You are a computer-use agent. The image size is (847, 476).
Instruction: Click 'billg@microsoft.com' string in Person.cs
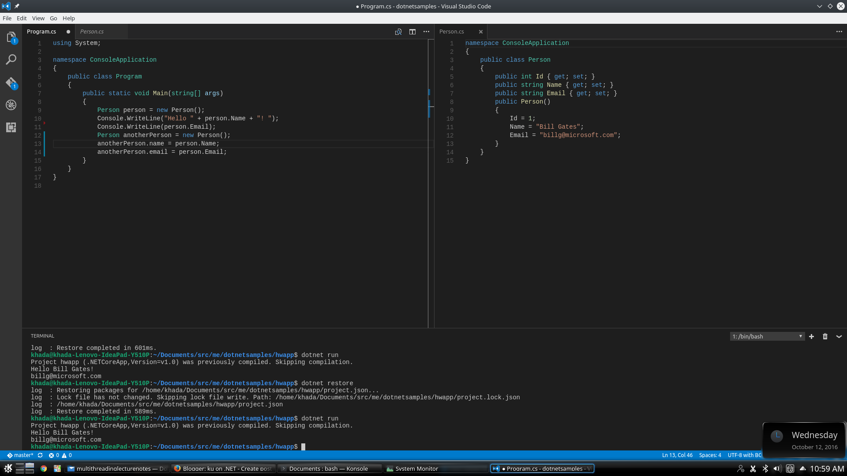click(x=578, y=135)
